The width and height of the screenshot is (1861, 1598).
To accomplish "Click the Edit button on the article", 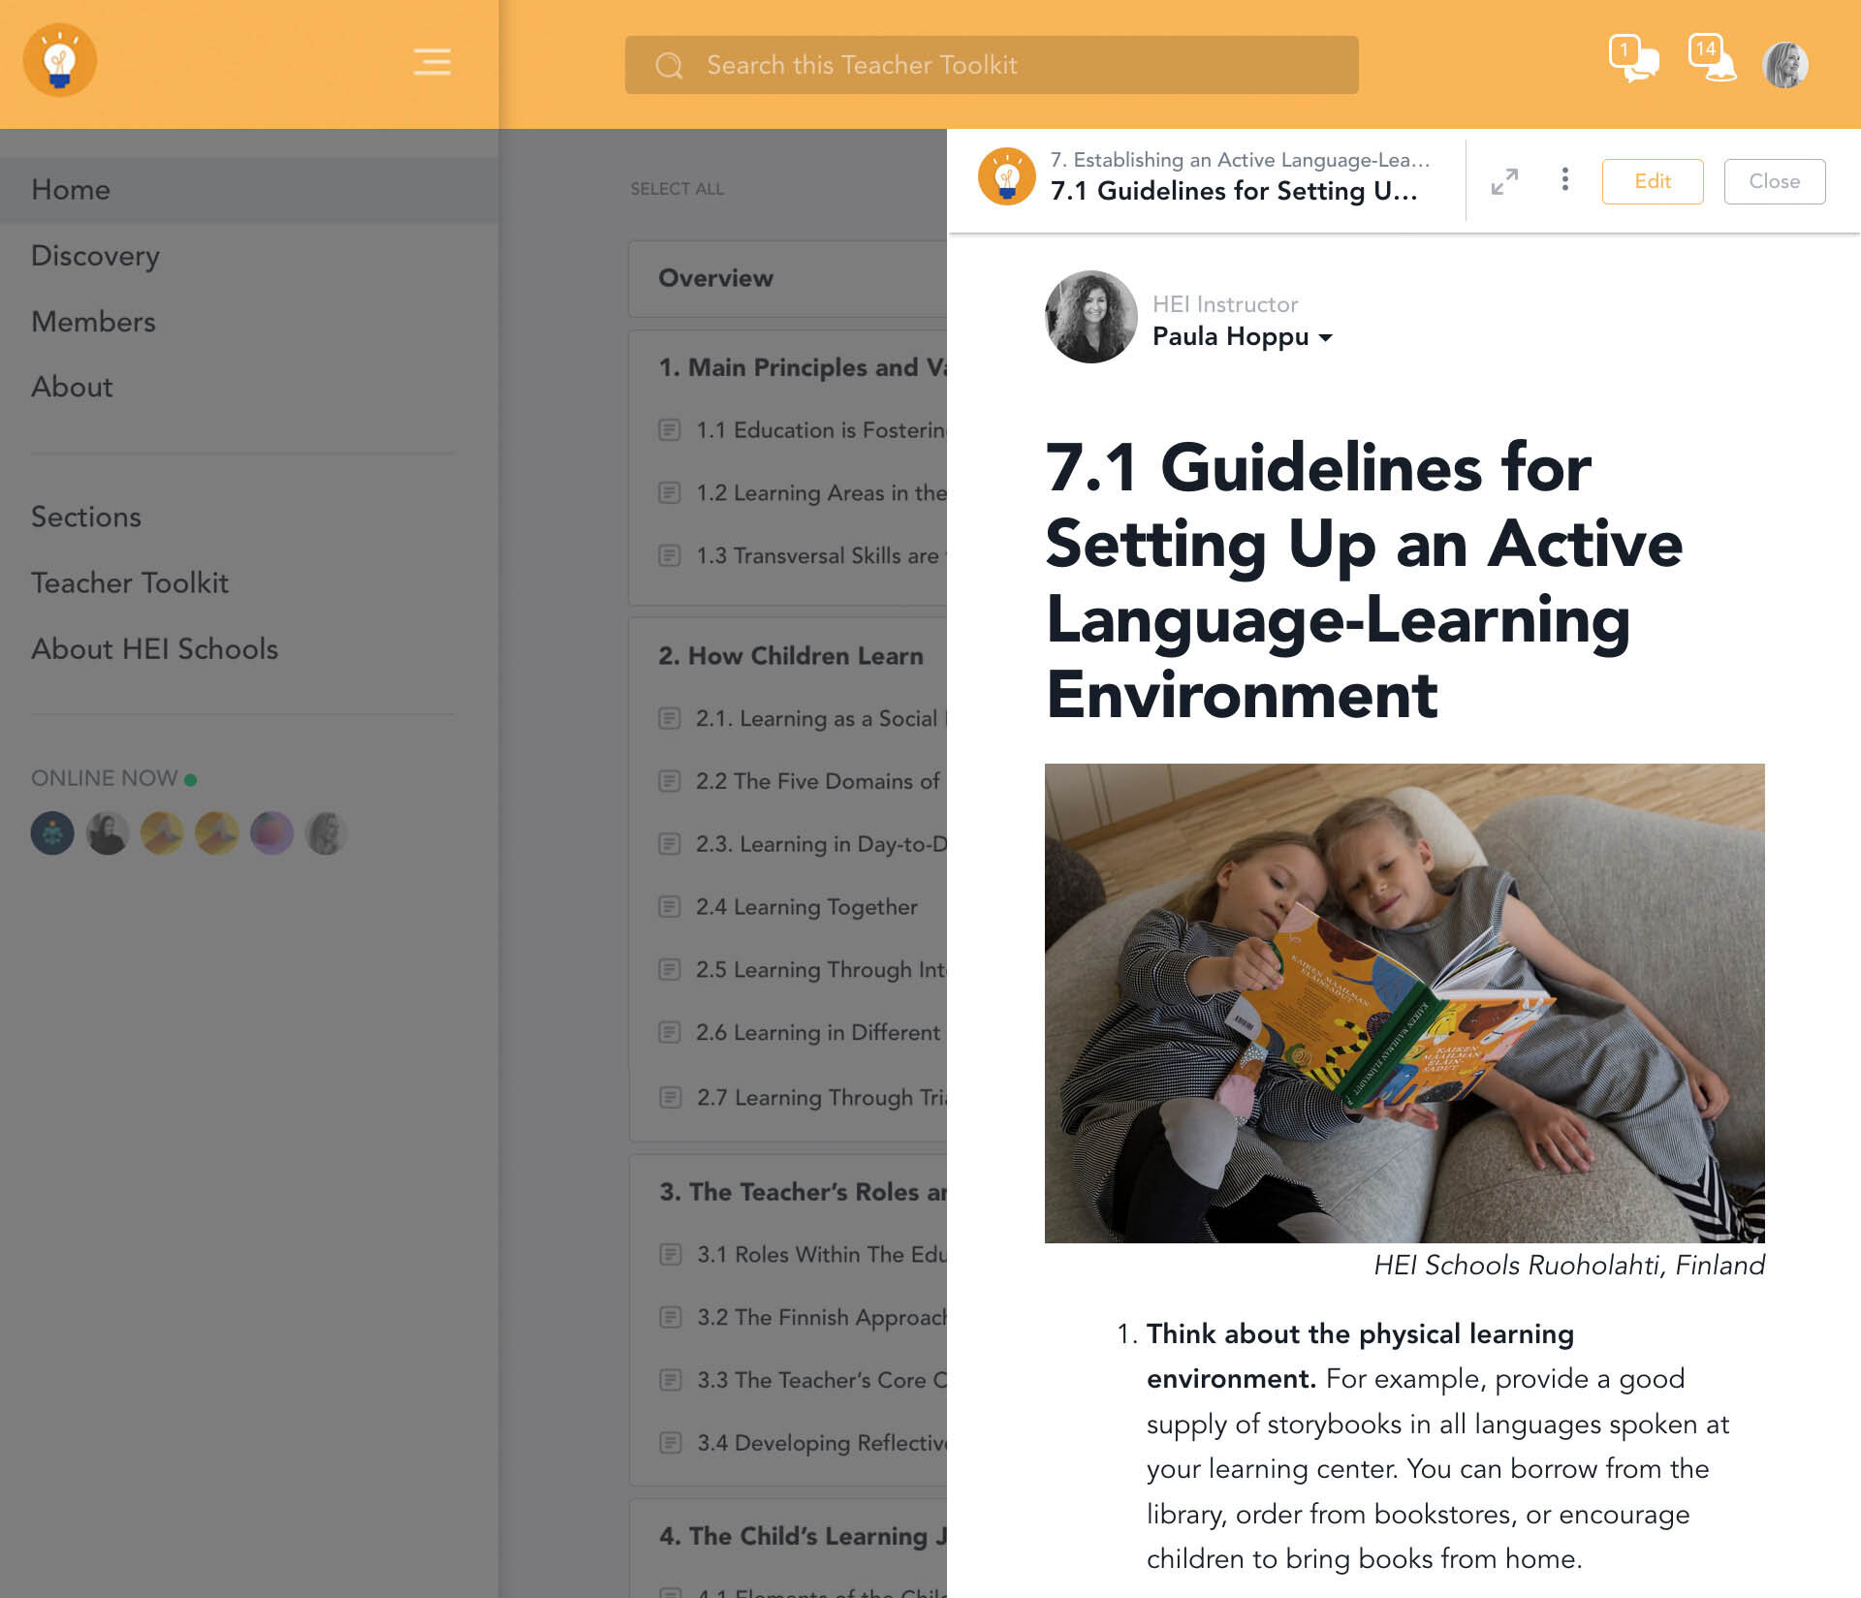I will point(1652,178).
